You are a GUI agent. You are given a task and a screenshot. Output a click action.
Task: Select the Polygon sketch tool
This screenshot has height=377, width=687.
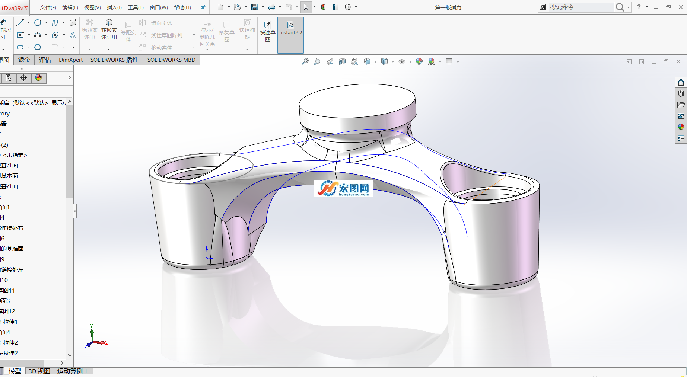point(38,47)
